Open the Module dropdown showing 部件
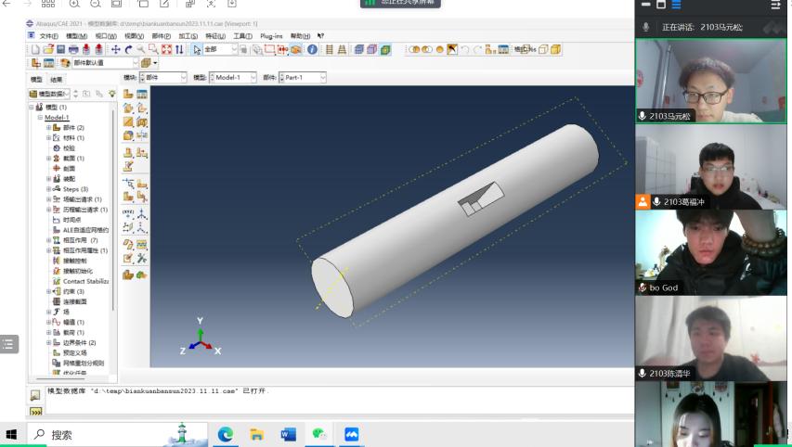 pos(162,78)
